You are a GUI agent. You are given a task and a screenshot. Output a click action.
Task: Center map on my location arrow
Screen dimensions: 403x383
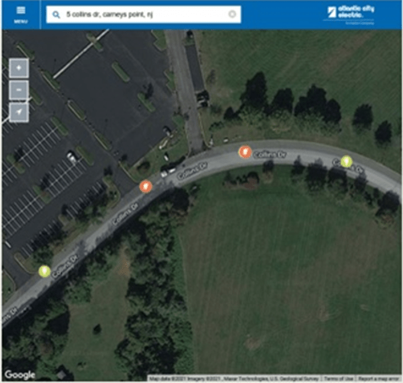coord(19,112)
